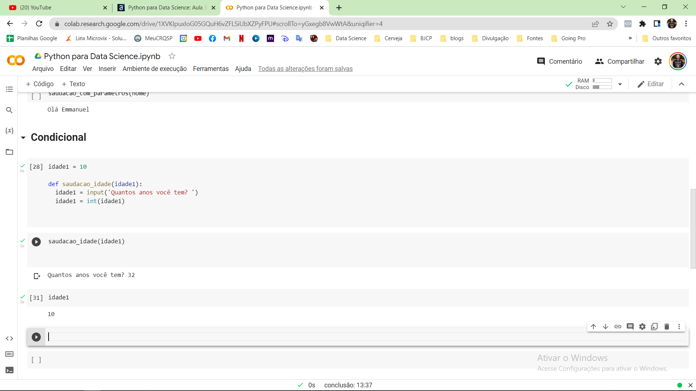
Task: Share this page via the address bar icon
Action: click(595, 24)
